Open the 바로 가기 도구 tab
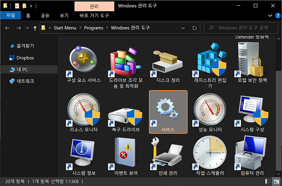The width and height of the screenshot is (282, 186). pyautogui.click(x=94, y=16)
